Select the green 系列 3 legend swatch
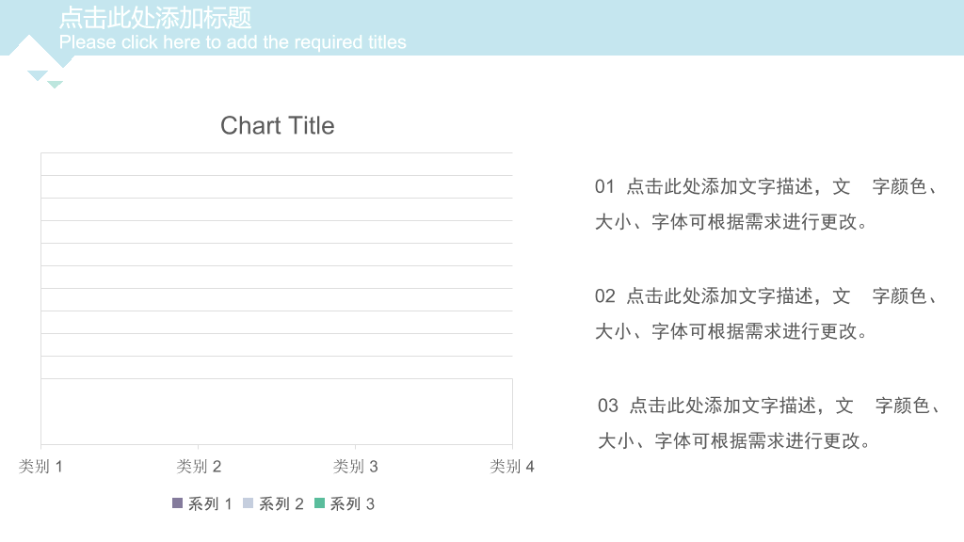Image resolution: width=964 pixels, height=542 pixels. (x=319, y=503)
